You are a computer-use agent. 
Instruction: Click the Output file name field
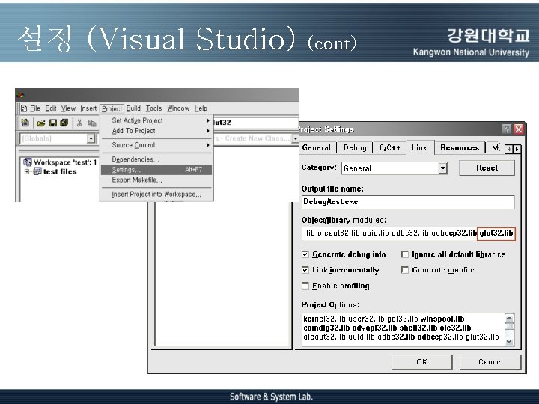[x=408, y=202]
